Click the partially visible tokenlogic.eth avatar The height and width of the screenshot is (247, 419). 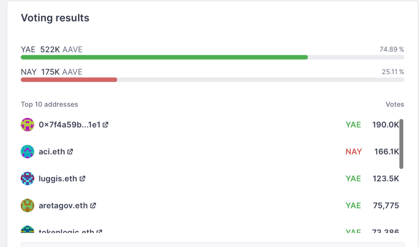[x=27, y=230]
